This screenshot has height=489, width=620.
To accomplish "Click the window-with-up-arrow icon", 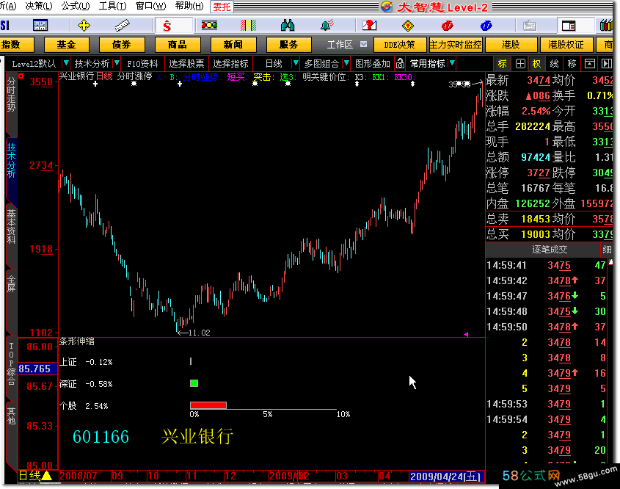I will click(x=590, y=64).
